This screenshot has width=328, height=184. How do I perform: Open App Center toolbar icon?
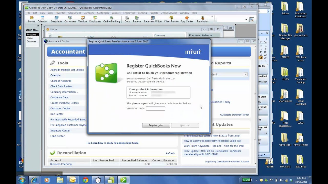pos(187,19)
